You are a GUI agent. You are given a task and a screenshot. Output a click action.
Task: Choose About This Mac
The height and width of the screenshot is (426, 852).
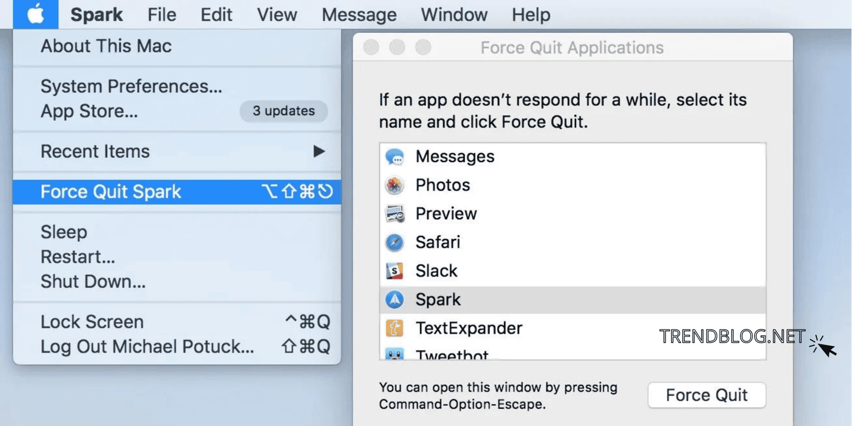pos(177,46)
